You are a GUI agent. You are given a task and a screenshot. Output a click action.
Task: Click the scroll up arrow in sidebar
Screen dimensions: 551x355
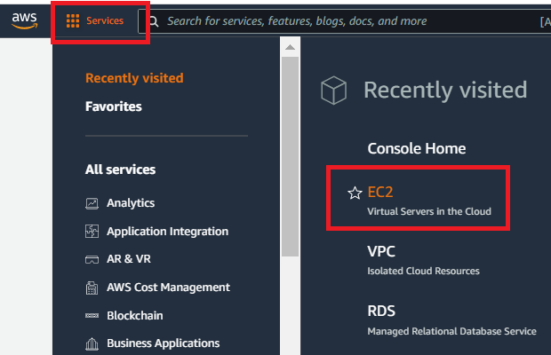point(288,44)
